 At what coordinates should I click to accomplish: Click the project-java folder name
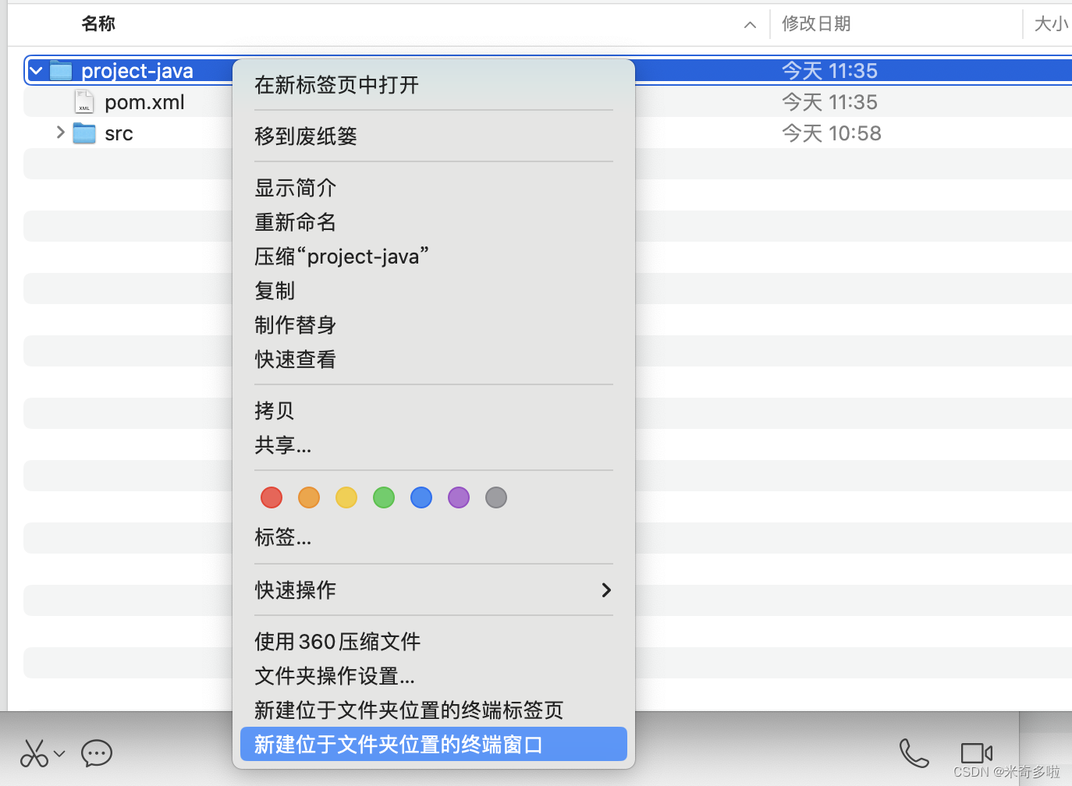tap(137, 71)
